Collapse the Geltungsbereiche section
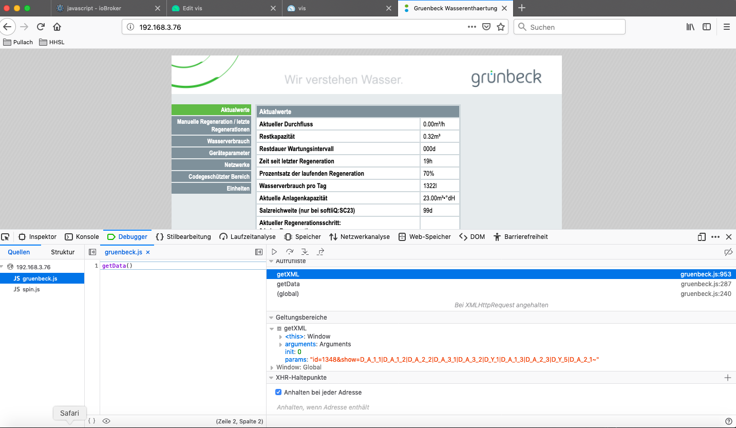 click(271, 318)
